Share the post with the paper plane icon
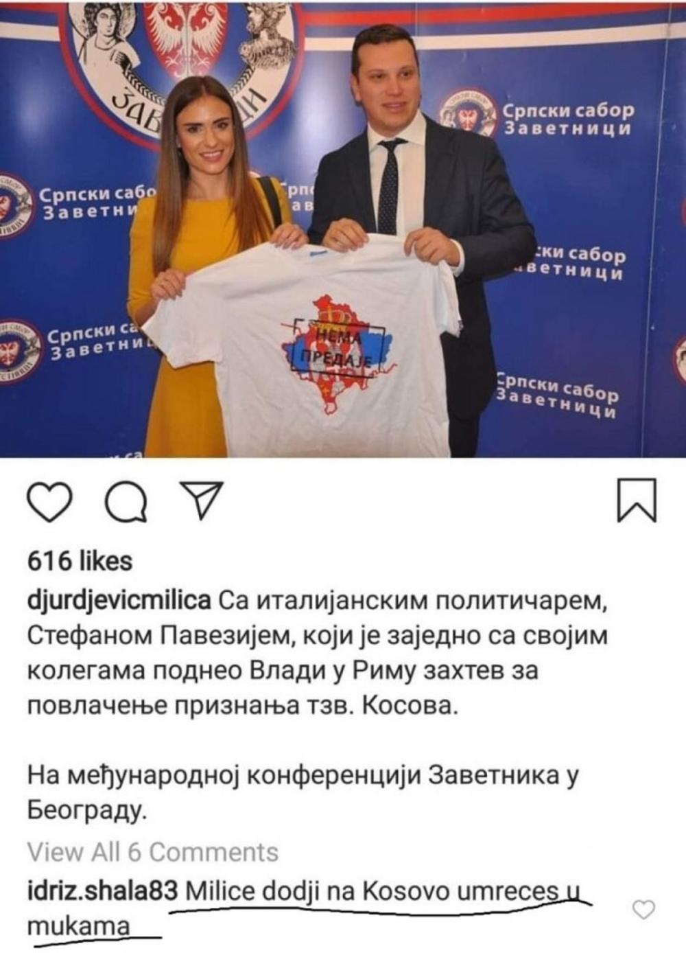 [200, 500]
